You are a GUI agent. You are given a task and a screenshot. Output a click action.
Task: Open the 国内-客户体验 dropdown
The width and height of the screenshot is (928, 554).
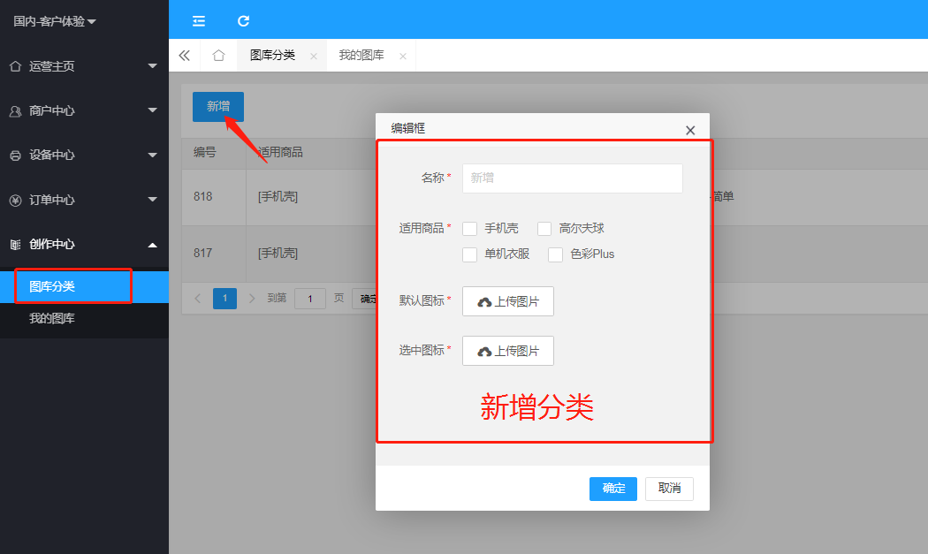coord(55,21)
